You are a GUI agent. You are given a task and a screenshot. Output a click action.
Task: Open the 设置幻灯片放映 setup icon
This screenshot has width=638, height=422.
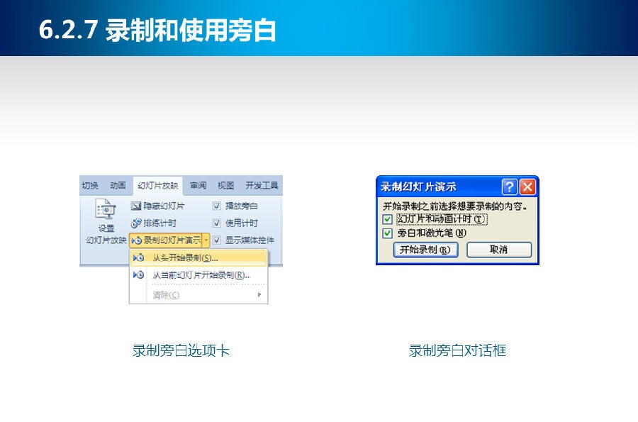coord(106,209)
